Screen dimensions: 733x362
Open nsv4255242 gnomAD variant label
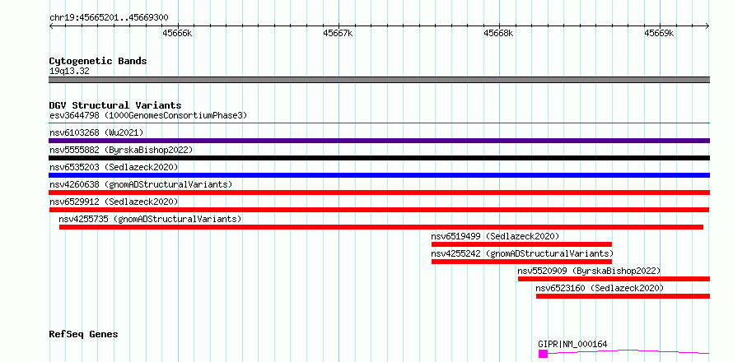[x=522, y=253]
